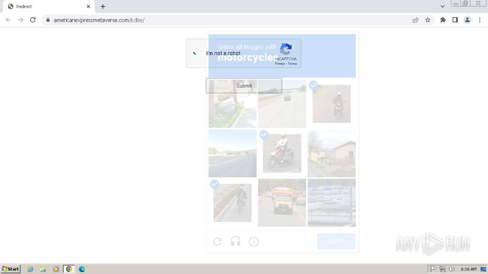The width and height of the screenshot is (488, 274).
Task: Open network status tray icon
Action: pyautogui.click(x=443, y=269)
